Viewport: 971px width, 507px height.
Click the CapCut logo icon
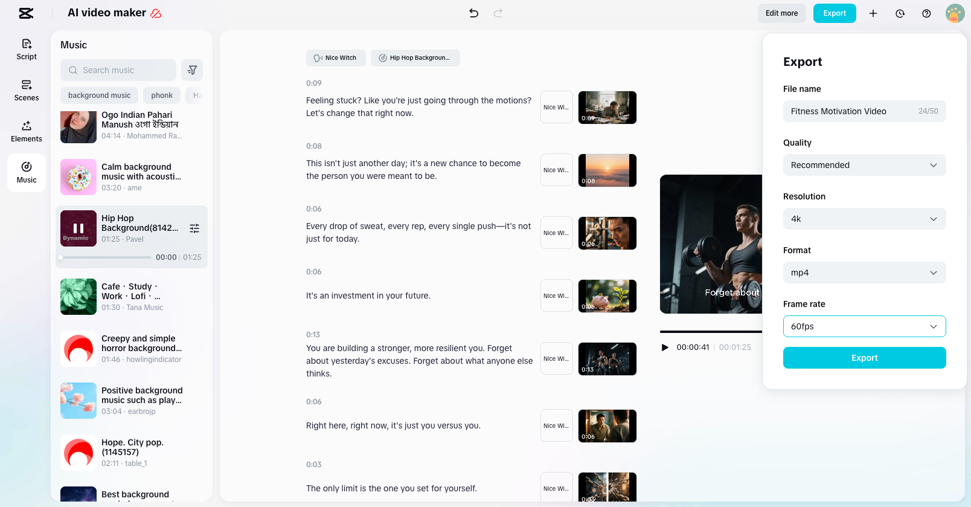pos(26,13)
